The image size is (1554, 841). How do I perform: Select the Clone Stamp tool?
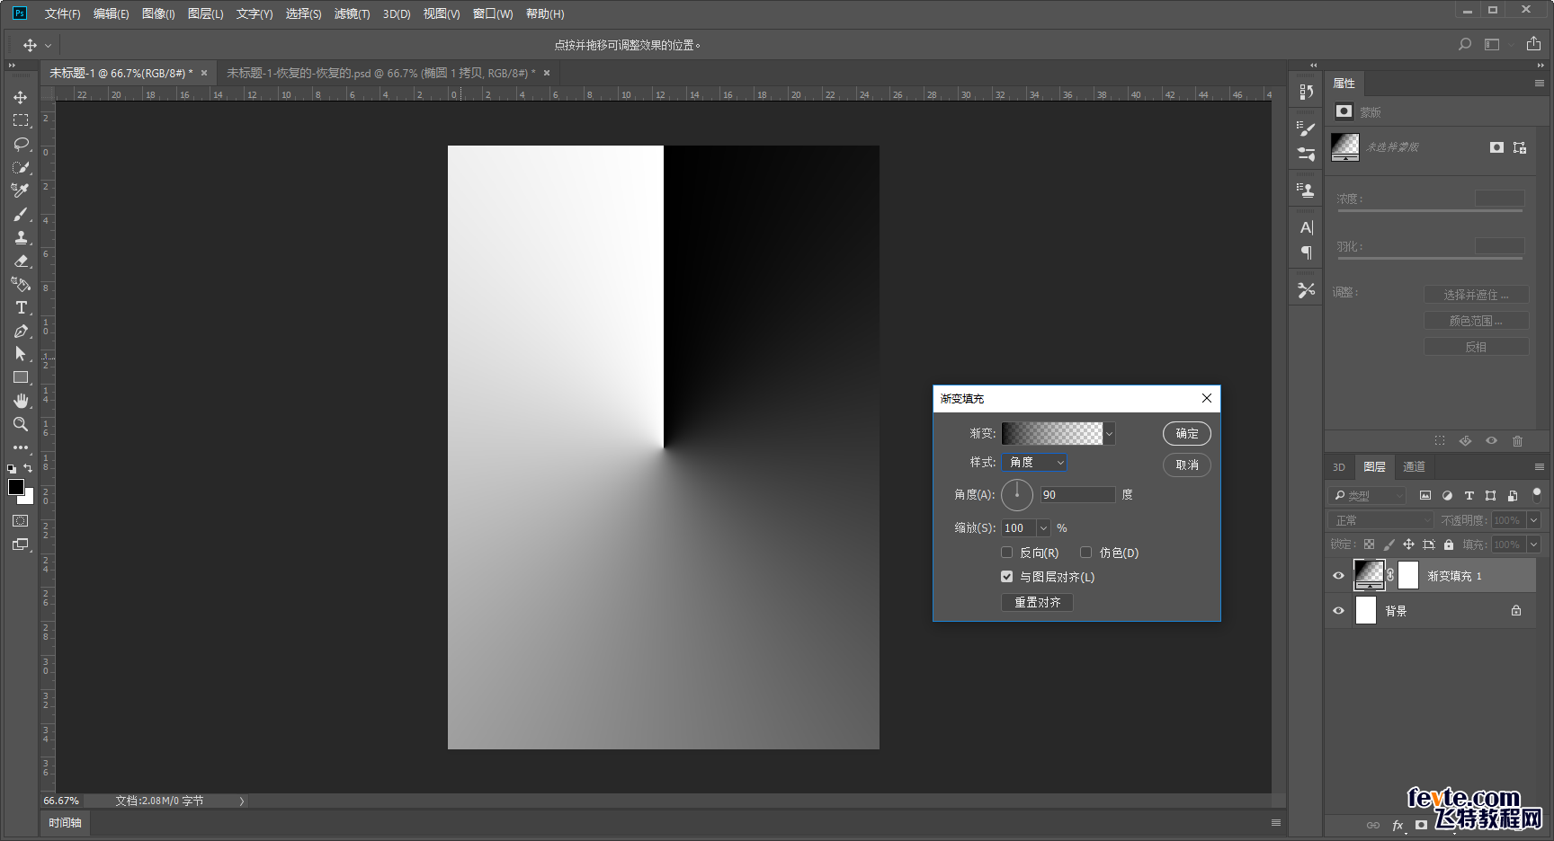tap(21, 237)
